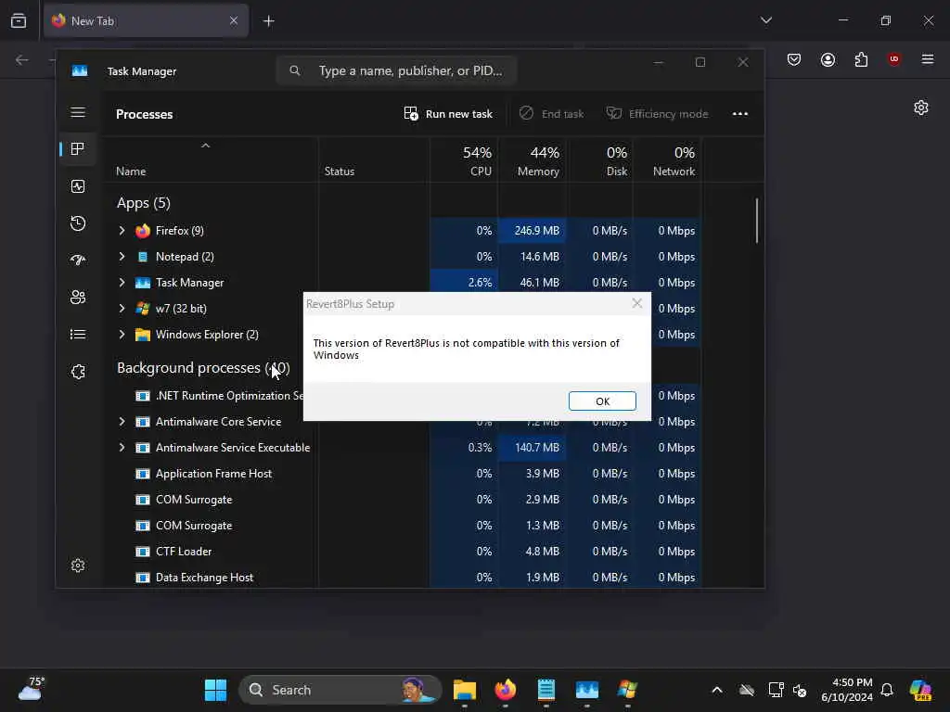950x712 pixels.
Task: Click Task Manager search field
Action: pyautogui.click(x=397, y=70)
